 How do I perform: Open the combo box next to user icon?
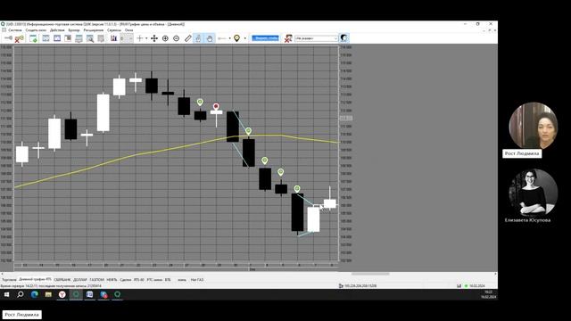(316, 38)
